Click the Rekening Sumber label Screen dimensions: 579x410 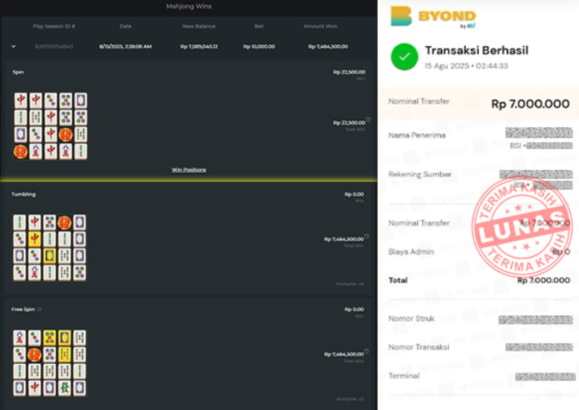(x=420, y=174)
